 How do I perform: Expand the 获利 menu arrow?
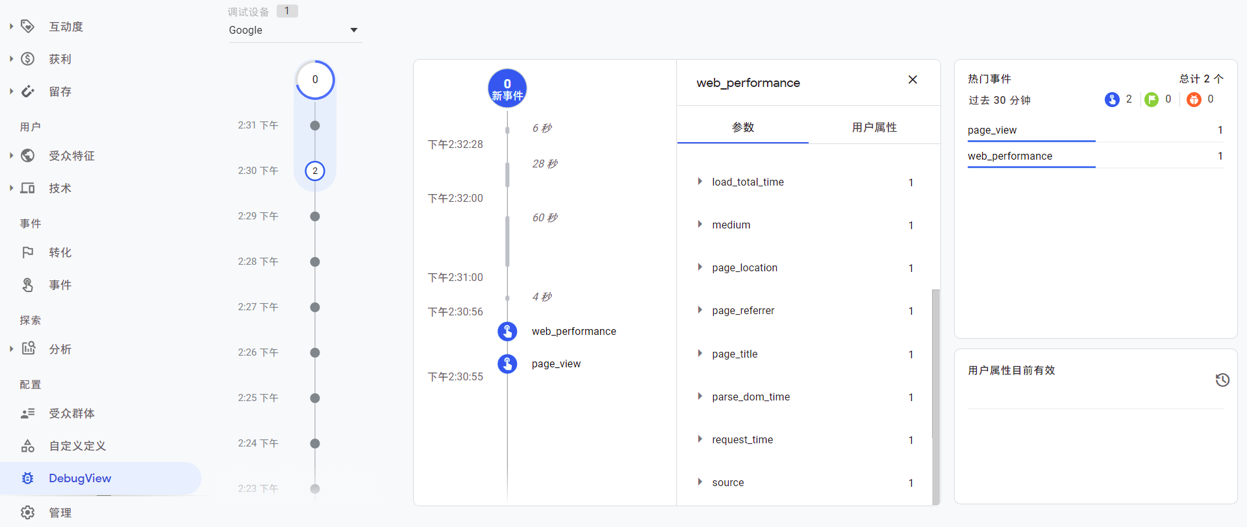tap(11, 59)
